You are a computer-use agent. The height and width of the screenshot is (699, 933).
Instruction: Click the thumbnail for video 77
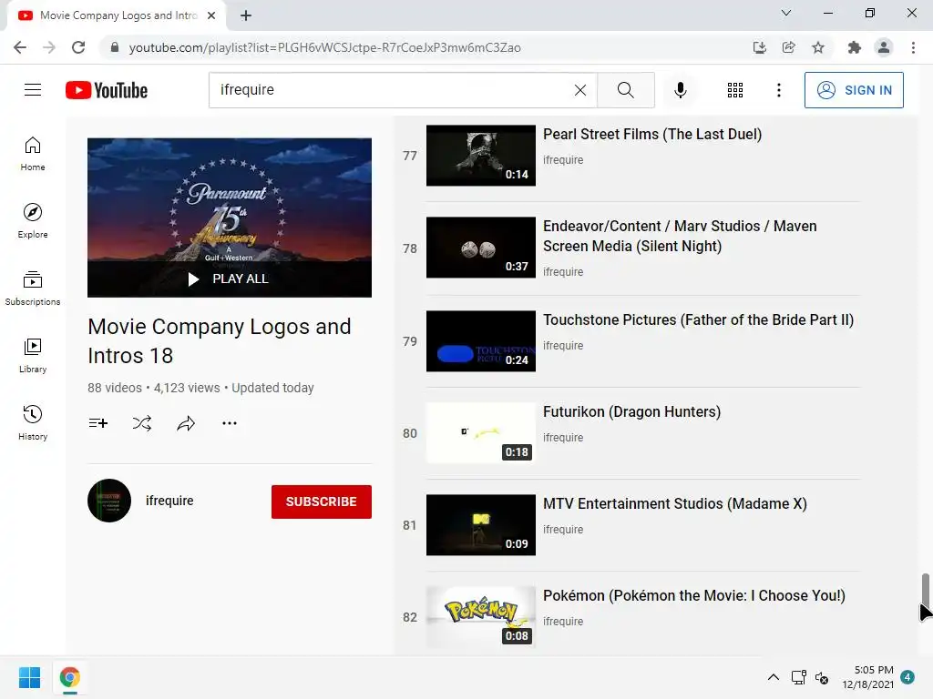481,155
